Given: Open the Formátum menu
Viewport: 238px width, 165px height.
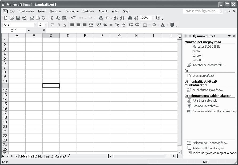Looking at the screenshot, I should pyautogui.click(x=72, y=11).
